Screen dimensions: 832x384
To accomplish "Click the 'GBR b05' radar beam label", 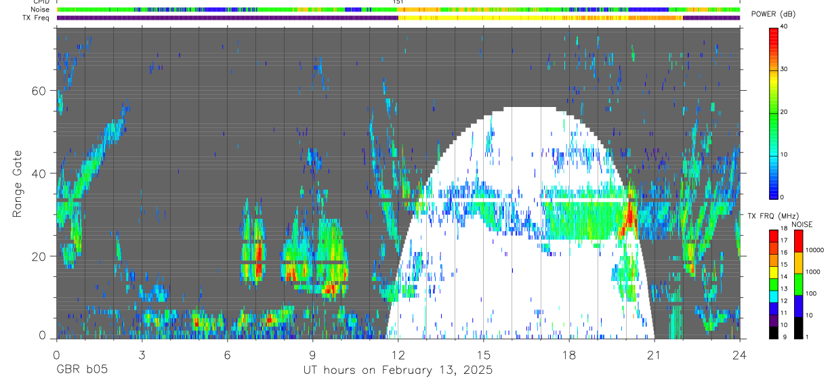I will coord(81,370).
